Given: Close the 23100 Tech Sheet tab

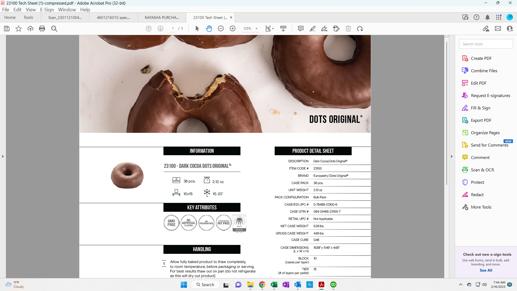Looking at the screenshot, I should (x=231, y=18).
